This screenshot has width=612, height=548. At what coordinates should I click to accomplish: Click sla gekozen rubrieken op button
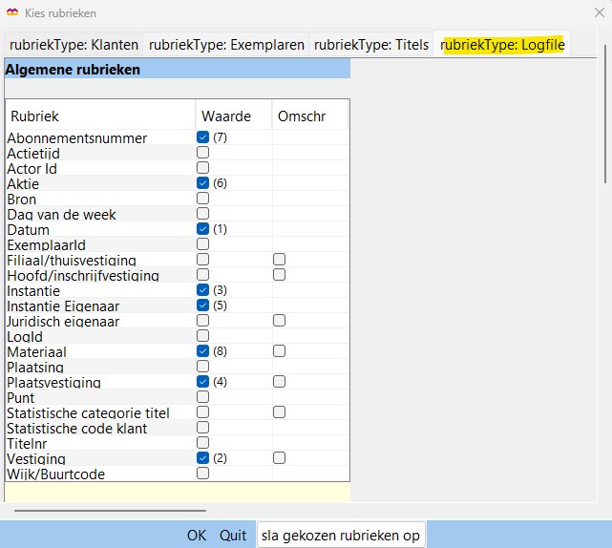pyautogui.click(x=341, y=536)
